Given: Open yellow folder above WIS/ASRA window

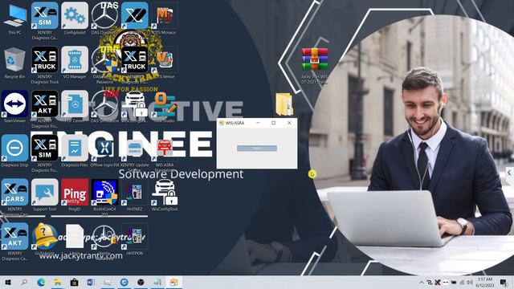Looking at the screenshot, I should [284, 104].
